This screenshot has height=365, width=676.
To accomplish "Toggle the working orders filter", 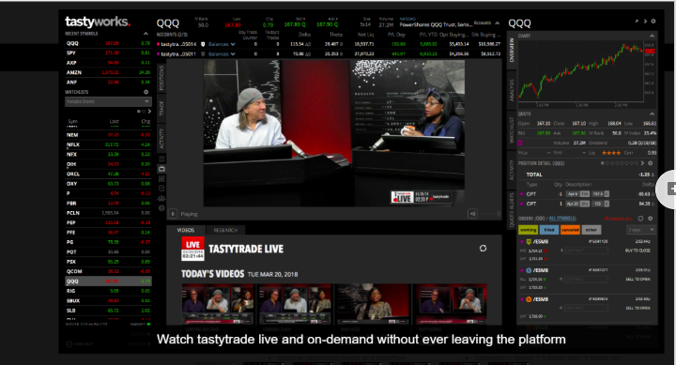I will (528, 230).
